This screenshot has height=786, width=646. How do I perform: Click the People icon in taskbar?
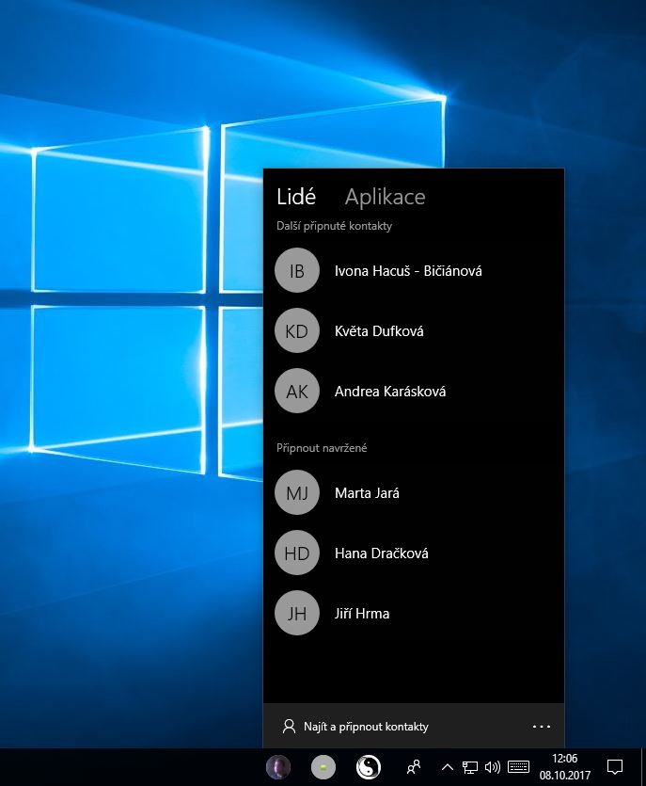pos(414,767)
